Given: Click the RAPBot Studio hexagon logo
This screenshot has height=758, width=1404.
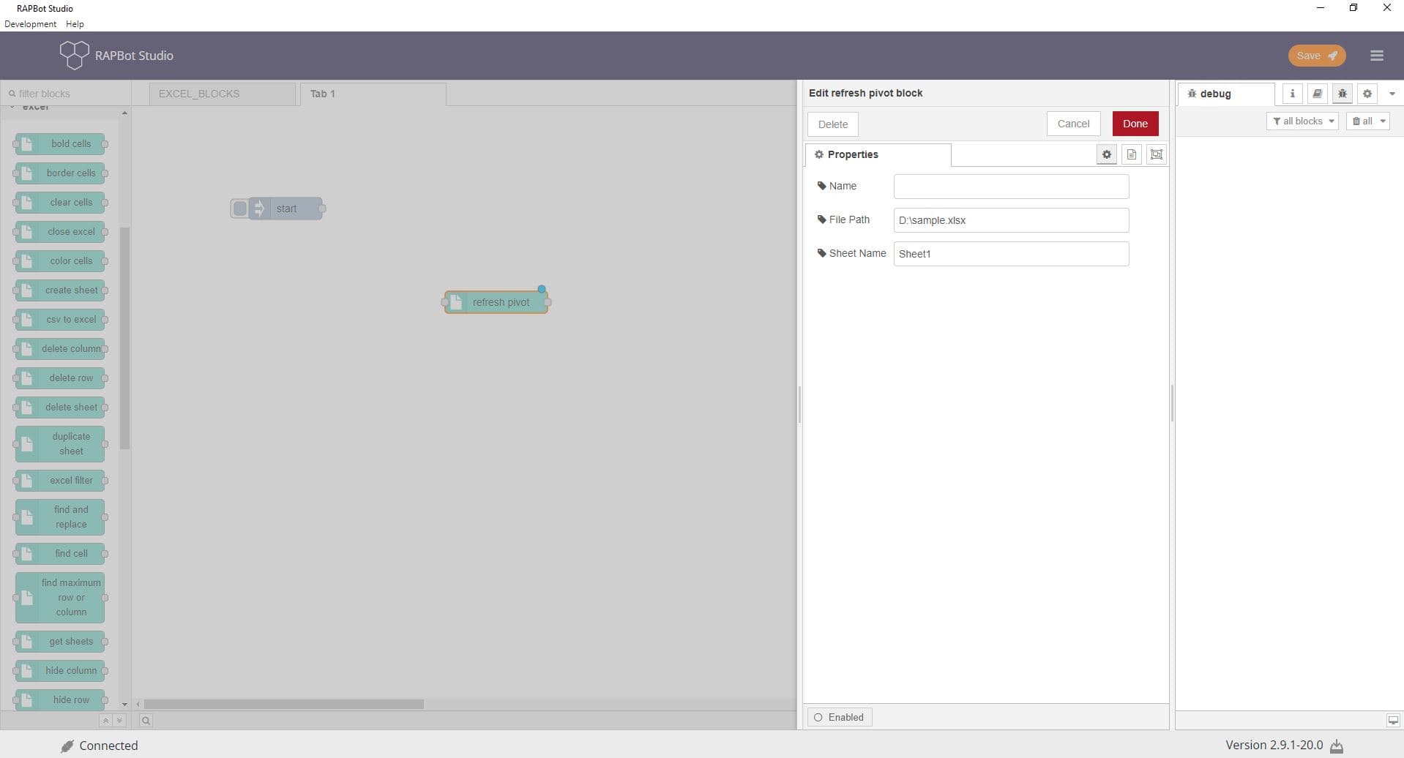Looking at the screenshot, I should (x=74, y=55).
